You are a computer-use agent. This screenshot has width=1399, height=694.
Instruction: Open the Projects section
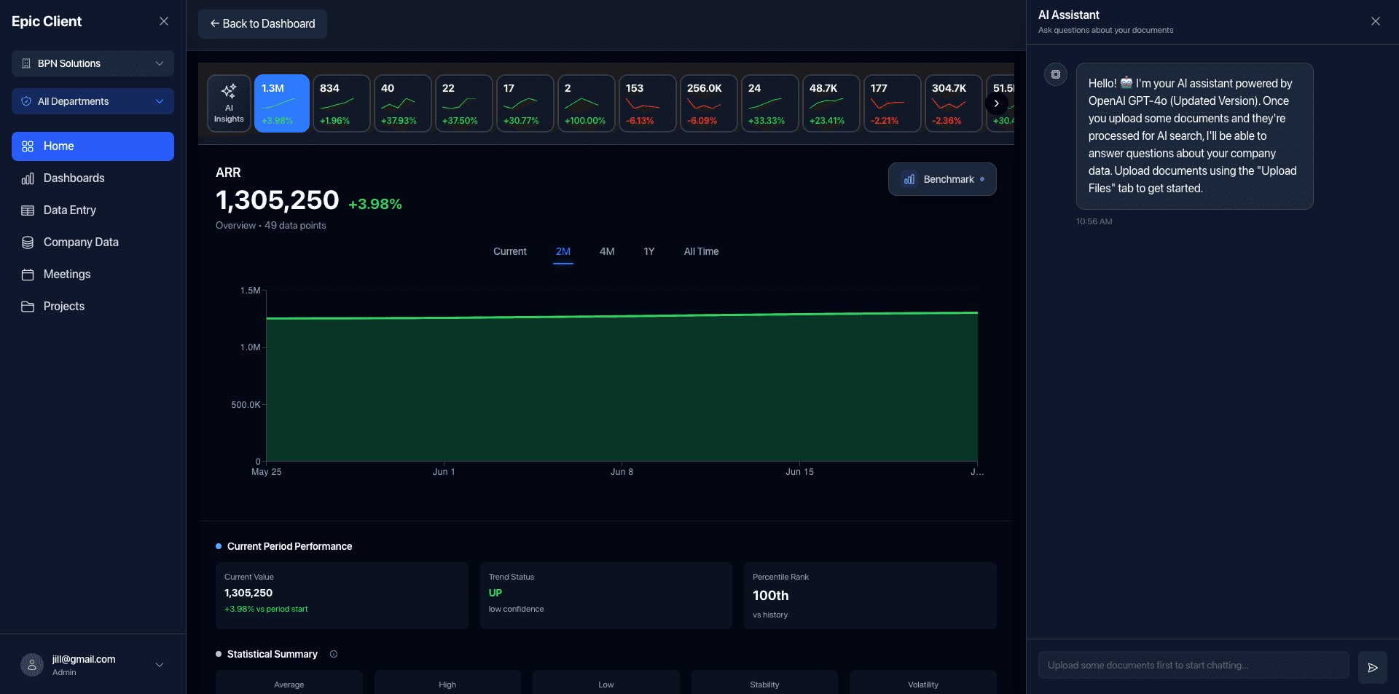[93, 306]
